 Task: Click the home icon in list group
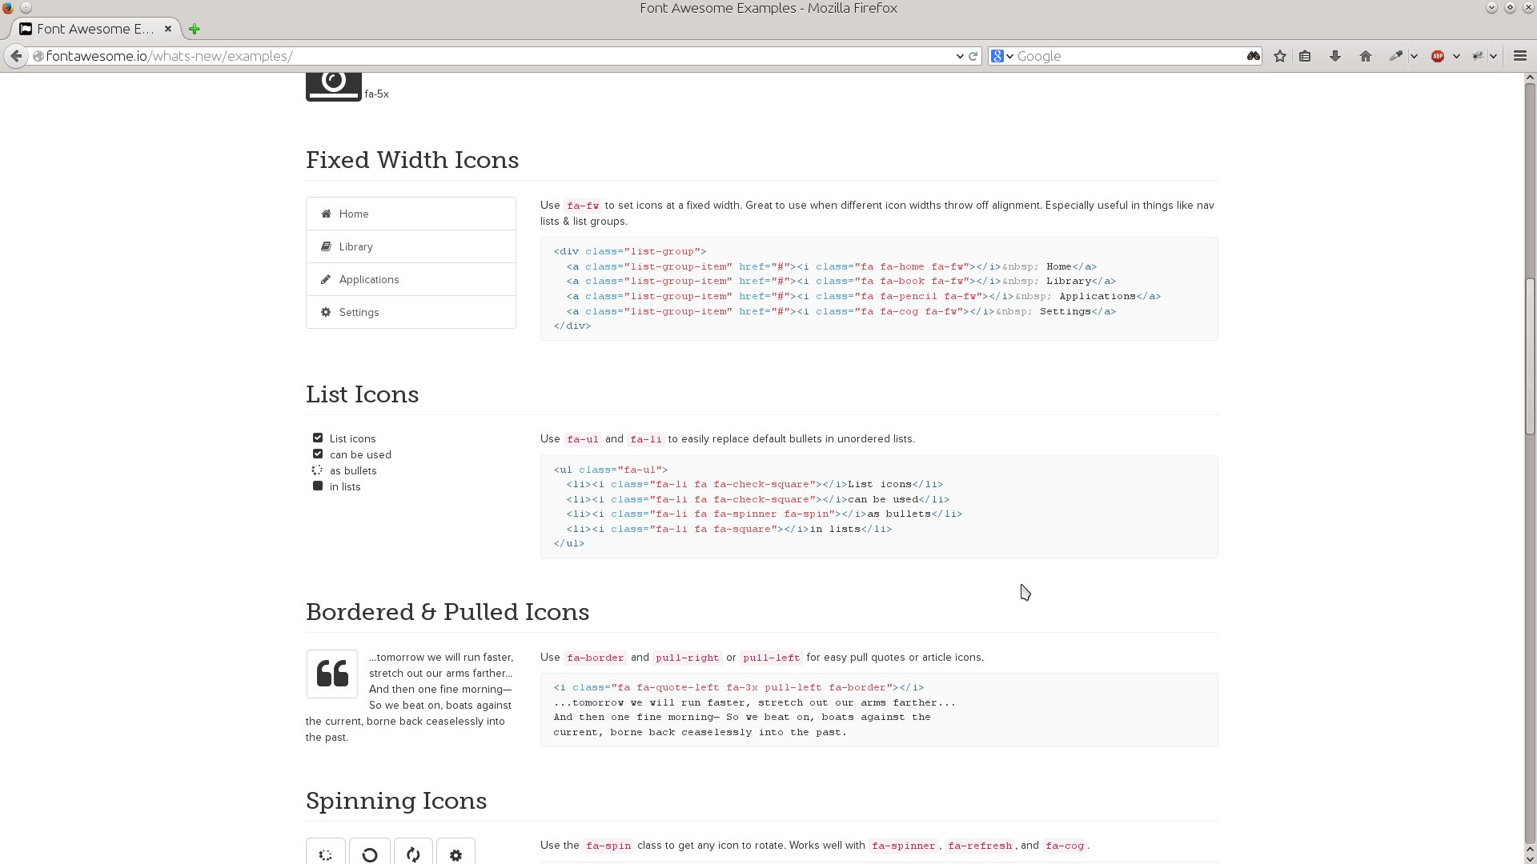[x=326, y=214]
